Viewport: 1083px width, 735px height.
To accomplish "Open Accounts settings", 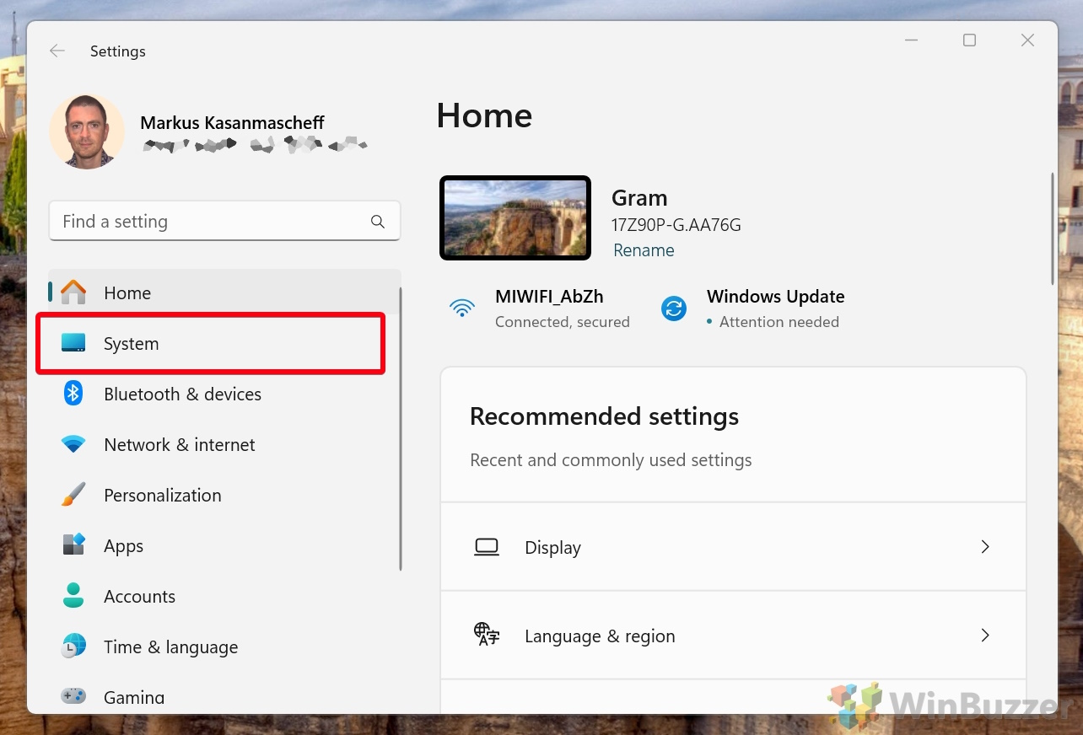I will tap(224, 596).
